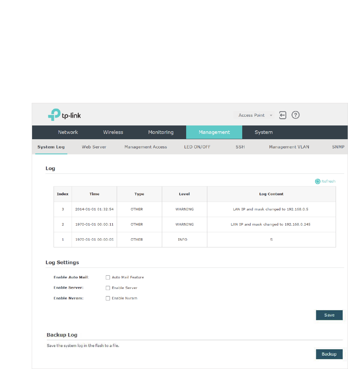
Task: Check the Enable Nvram checkbox
Action: pos(108,298)
